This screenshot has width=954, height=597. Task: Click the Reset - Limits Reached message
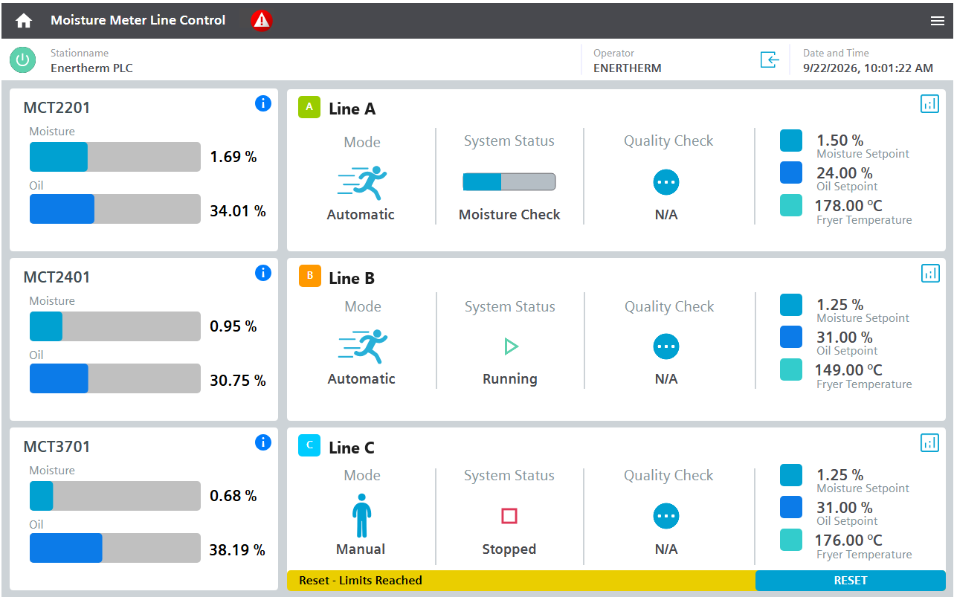pyautogui.click(x=521, y=581)
